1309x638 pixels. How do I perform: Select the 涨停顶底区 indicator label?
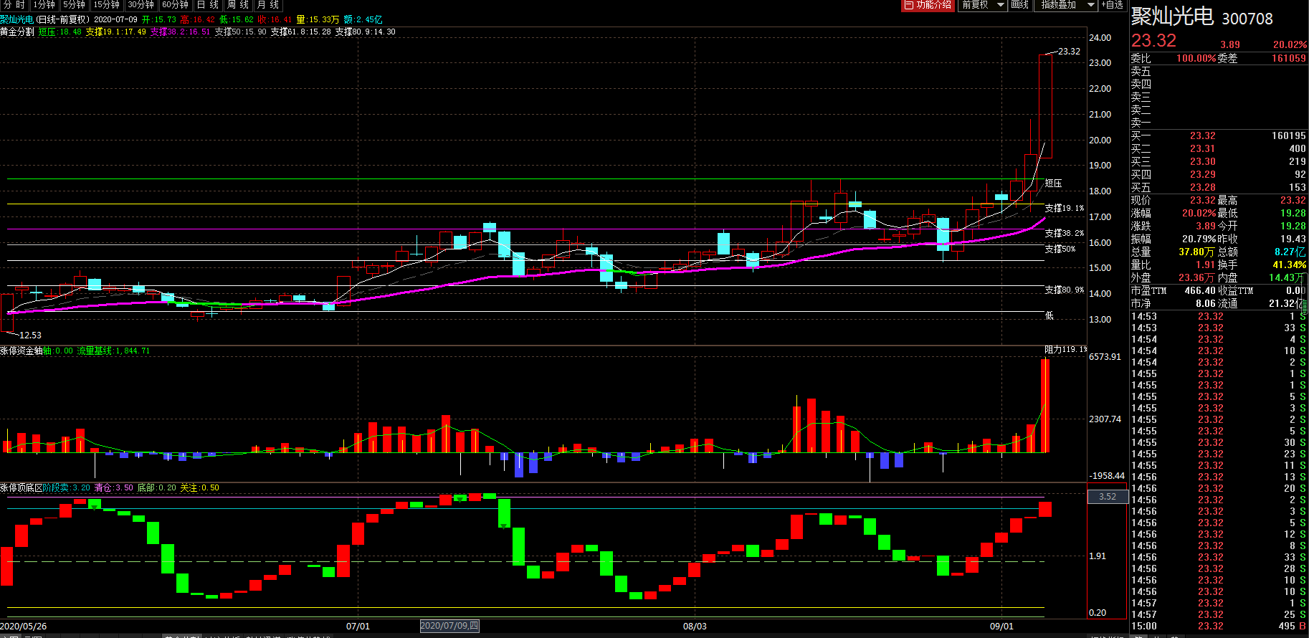click(22, 487)
